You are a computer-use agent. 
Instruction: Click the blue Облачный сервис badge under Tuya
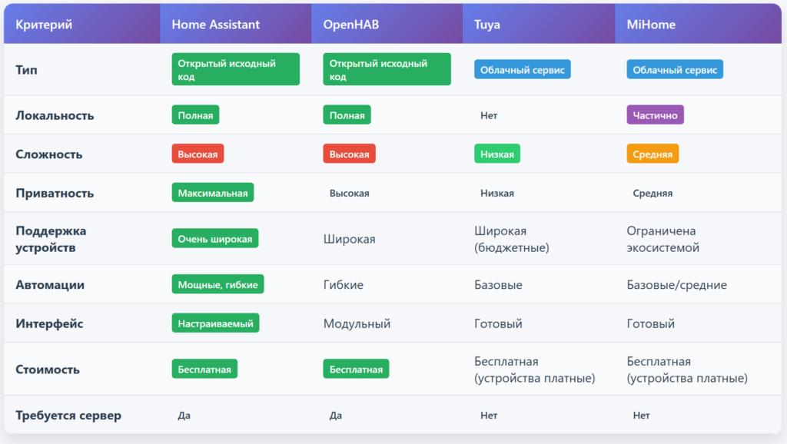(x=522, y=70)
